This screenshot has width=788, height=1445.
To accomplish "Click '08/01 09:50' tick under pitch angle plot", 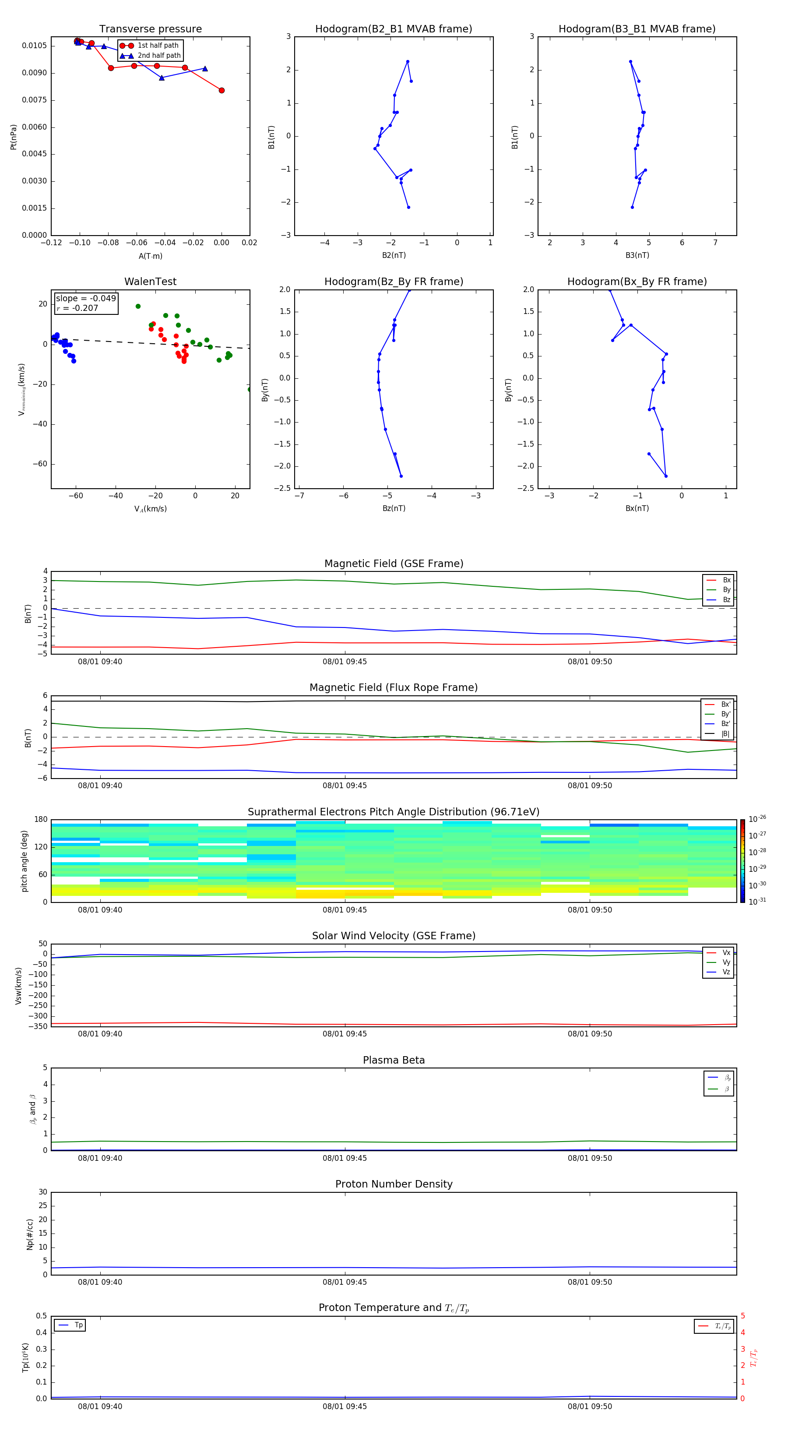I will tap(589, 910).
